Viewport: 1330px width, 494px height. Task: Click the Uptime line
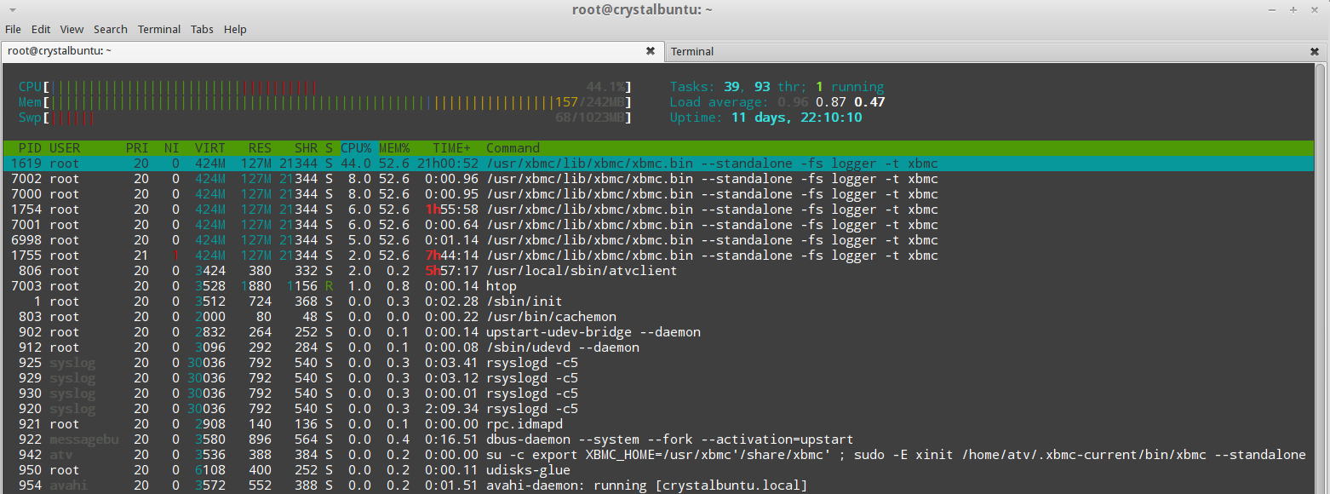[765, 118]
